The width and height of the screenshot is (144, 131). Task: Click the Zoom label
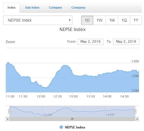click(x=10, y=42)
